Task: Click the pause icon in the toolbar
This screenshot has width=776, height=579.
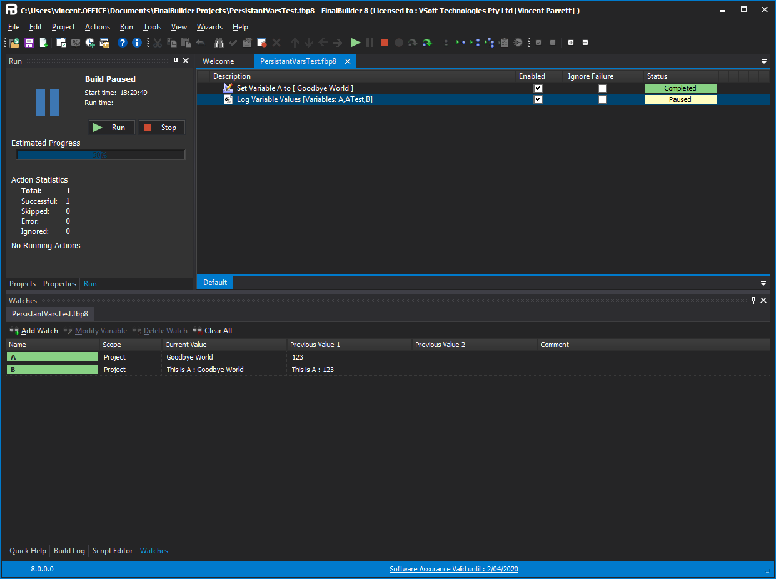Action: [370, 43]
